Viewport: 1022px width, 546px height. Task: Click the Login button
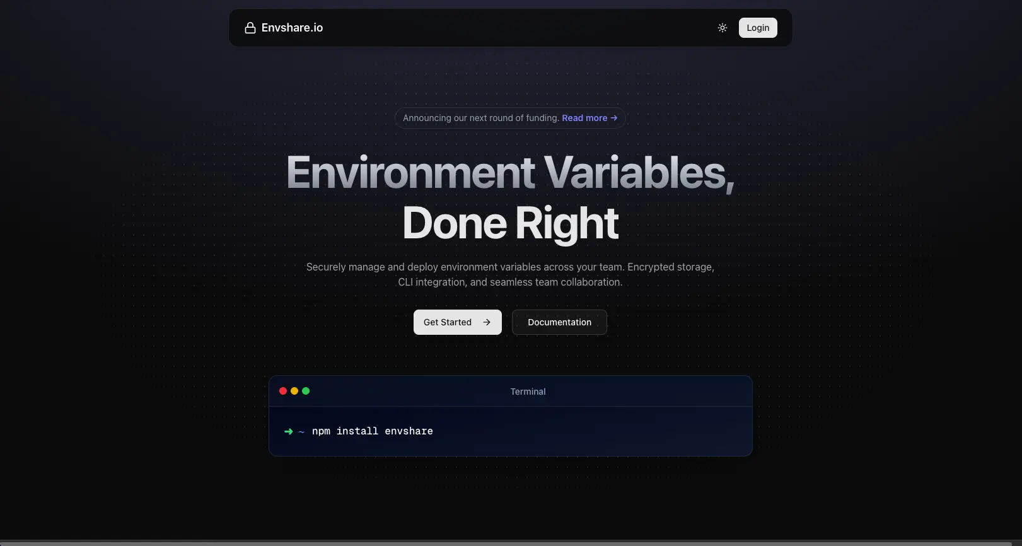[758, 28]
